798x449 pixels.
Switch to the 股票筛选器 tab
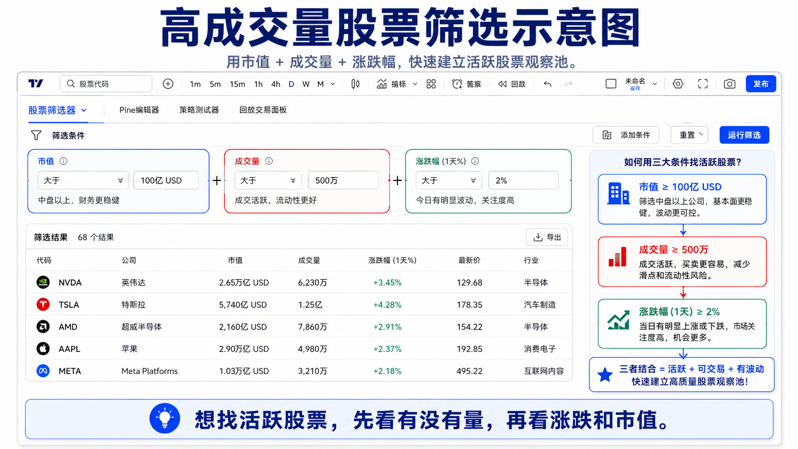coord(52,110)
